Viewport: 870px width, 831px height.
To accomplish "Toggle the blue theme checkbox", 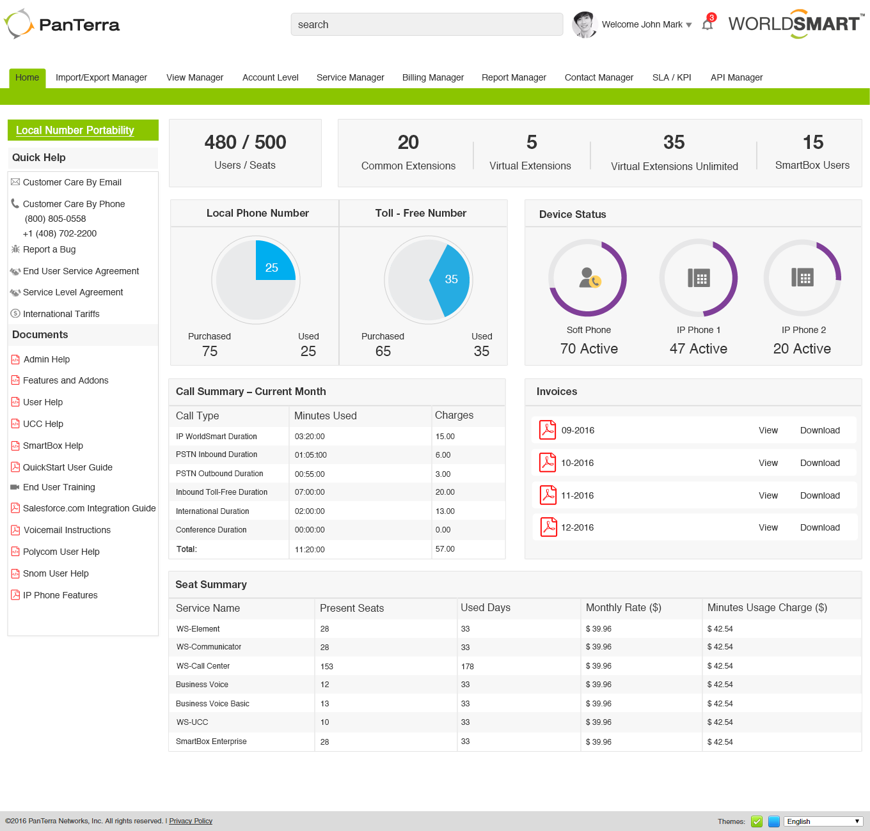I will coord(774,821).
